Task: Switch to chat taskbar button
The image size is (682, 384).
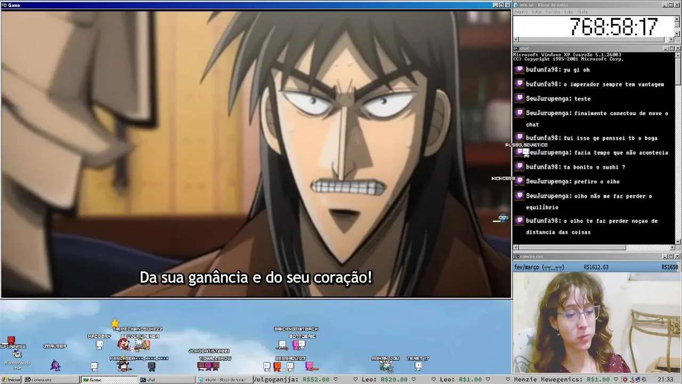Action: coord(166,380)
